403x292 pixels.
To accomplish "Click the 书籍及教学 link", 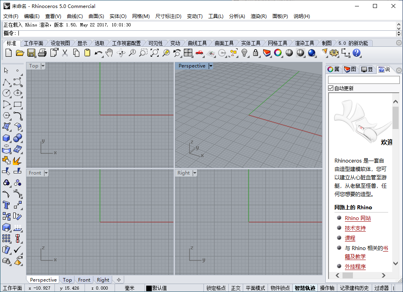I will tap(355, 256).
